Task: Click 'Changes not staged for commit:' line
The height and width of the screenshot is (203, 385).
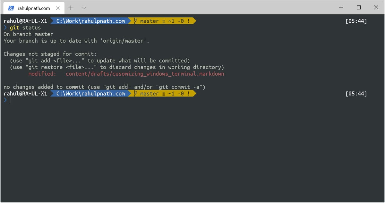Action: coord(50,54)
